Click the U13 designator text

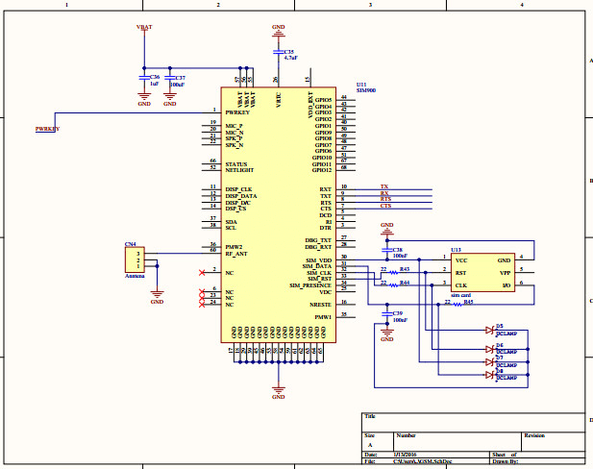coord(456,250)
